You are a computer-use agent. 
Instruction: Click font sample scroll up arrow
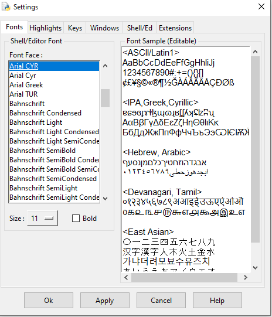[255, 52]
